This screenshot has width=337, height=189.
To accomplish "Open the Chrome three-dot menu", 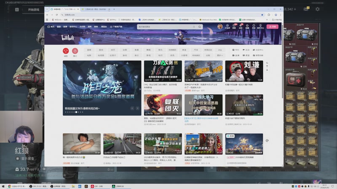I will click(x=281, y=15).
